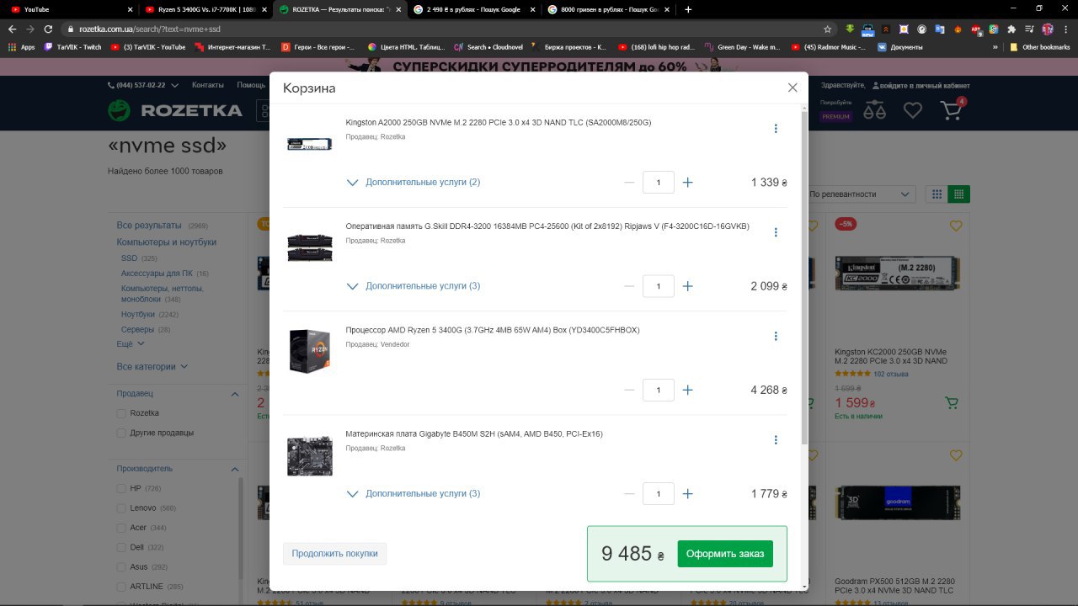The width and height of the screenshot is (1078, 606).
Task: Collapse the Продавец filter section
Action: (x=234, y=394)
